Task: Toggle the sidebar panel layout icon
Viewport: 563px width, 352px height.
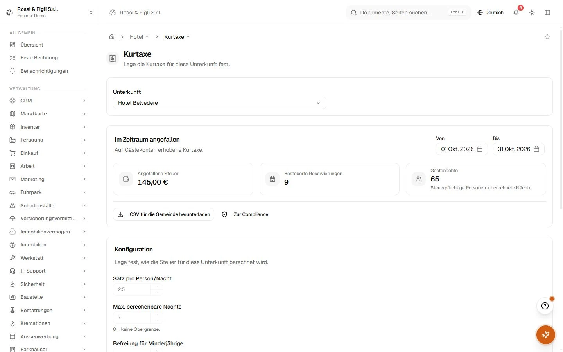Action: coord(547,13)
